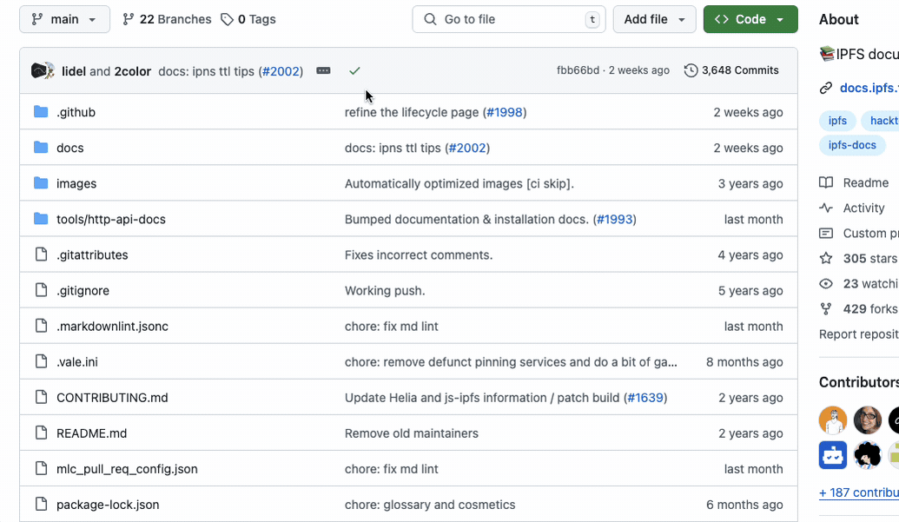The image size is (899, 522).
Task: Click the eye icon beside 23 watching
Action: coord(826,283)
